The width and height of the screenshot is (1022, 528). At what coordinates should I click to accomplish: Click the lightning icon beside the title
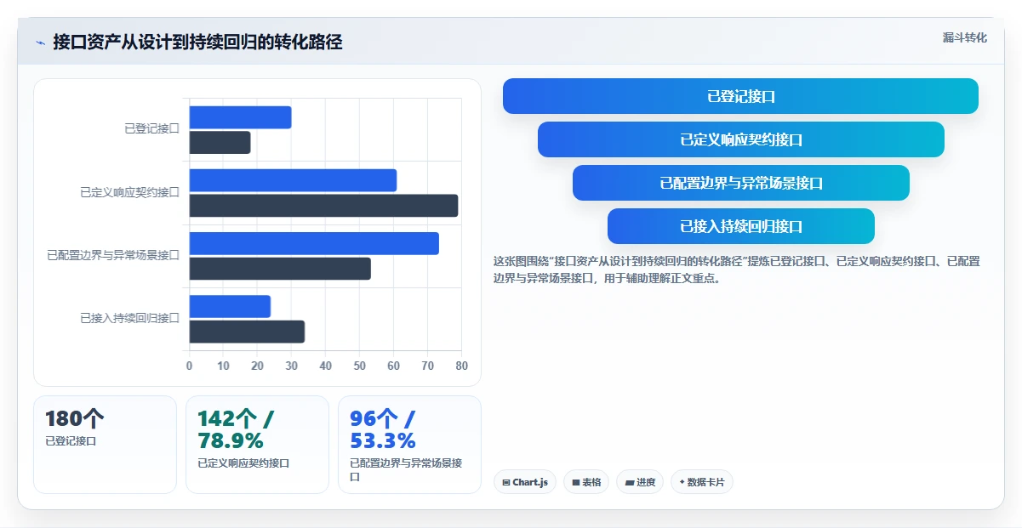click(x=40, y=43)
